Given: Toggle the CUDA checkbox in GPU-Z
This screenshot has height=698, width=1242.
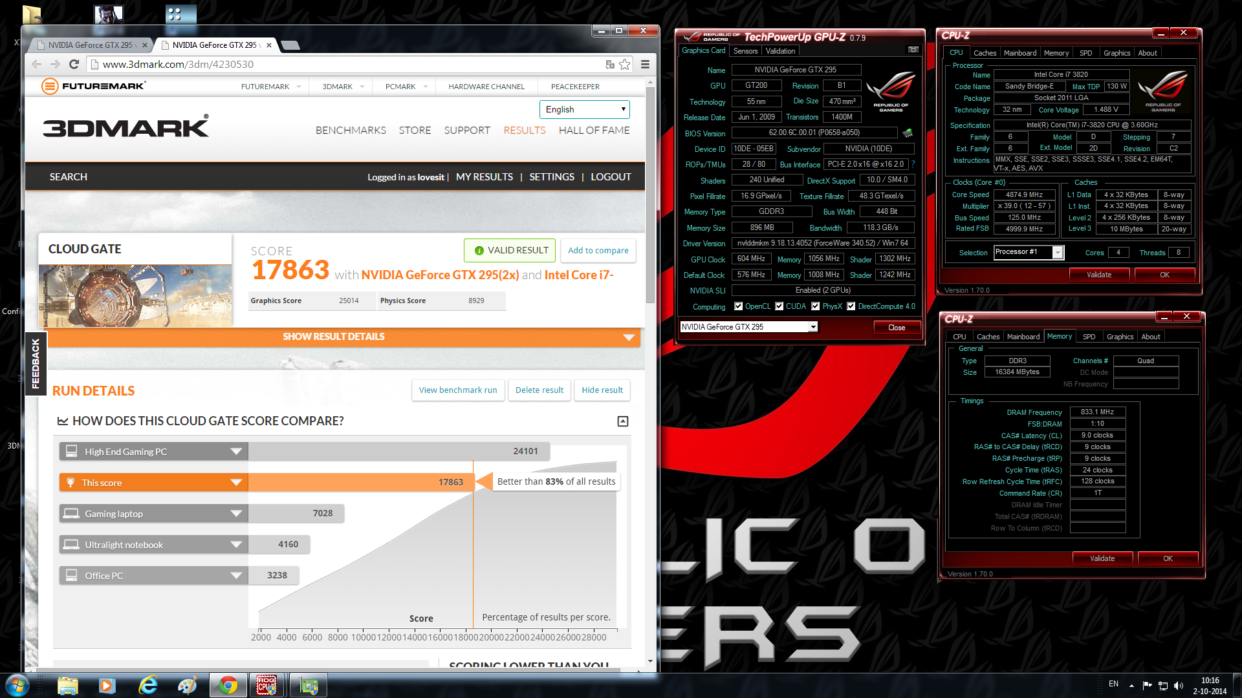Looking at the screenshot, I should pyautogui.click(x=779, y=306).
